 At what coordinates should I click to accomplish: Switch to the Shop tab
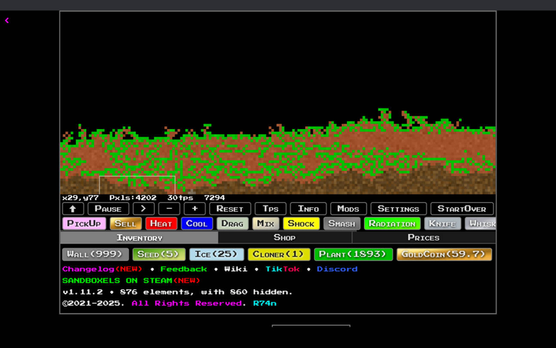(x=285, y=238)
